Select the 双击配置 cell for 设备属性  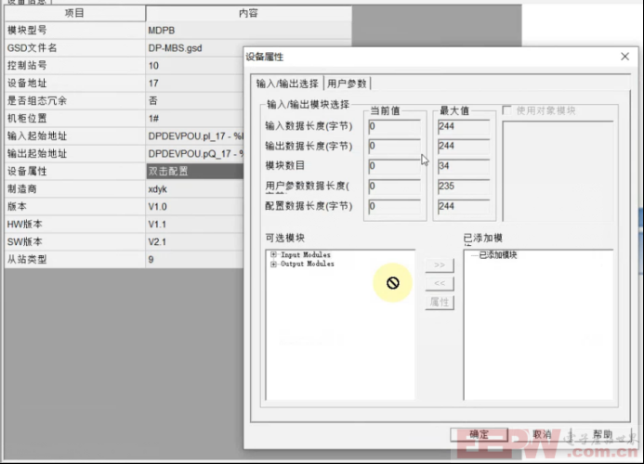click(194, 171)
